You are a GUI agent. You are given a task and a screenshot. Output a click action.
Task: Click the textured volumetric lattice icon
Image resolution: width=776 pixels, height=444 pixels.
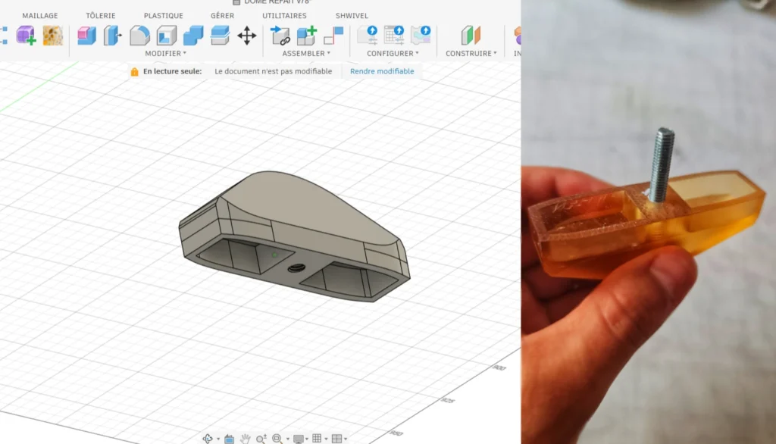tap(52, 36)
